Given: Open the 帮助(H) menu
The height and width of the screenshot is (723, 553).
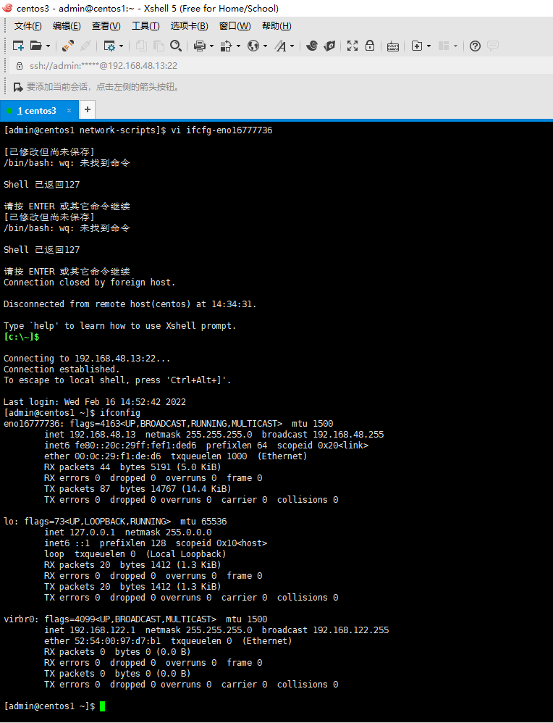Looking at the screenshot, I should pos(276,26).
